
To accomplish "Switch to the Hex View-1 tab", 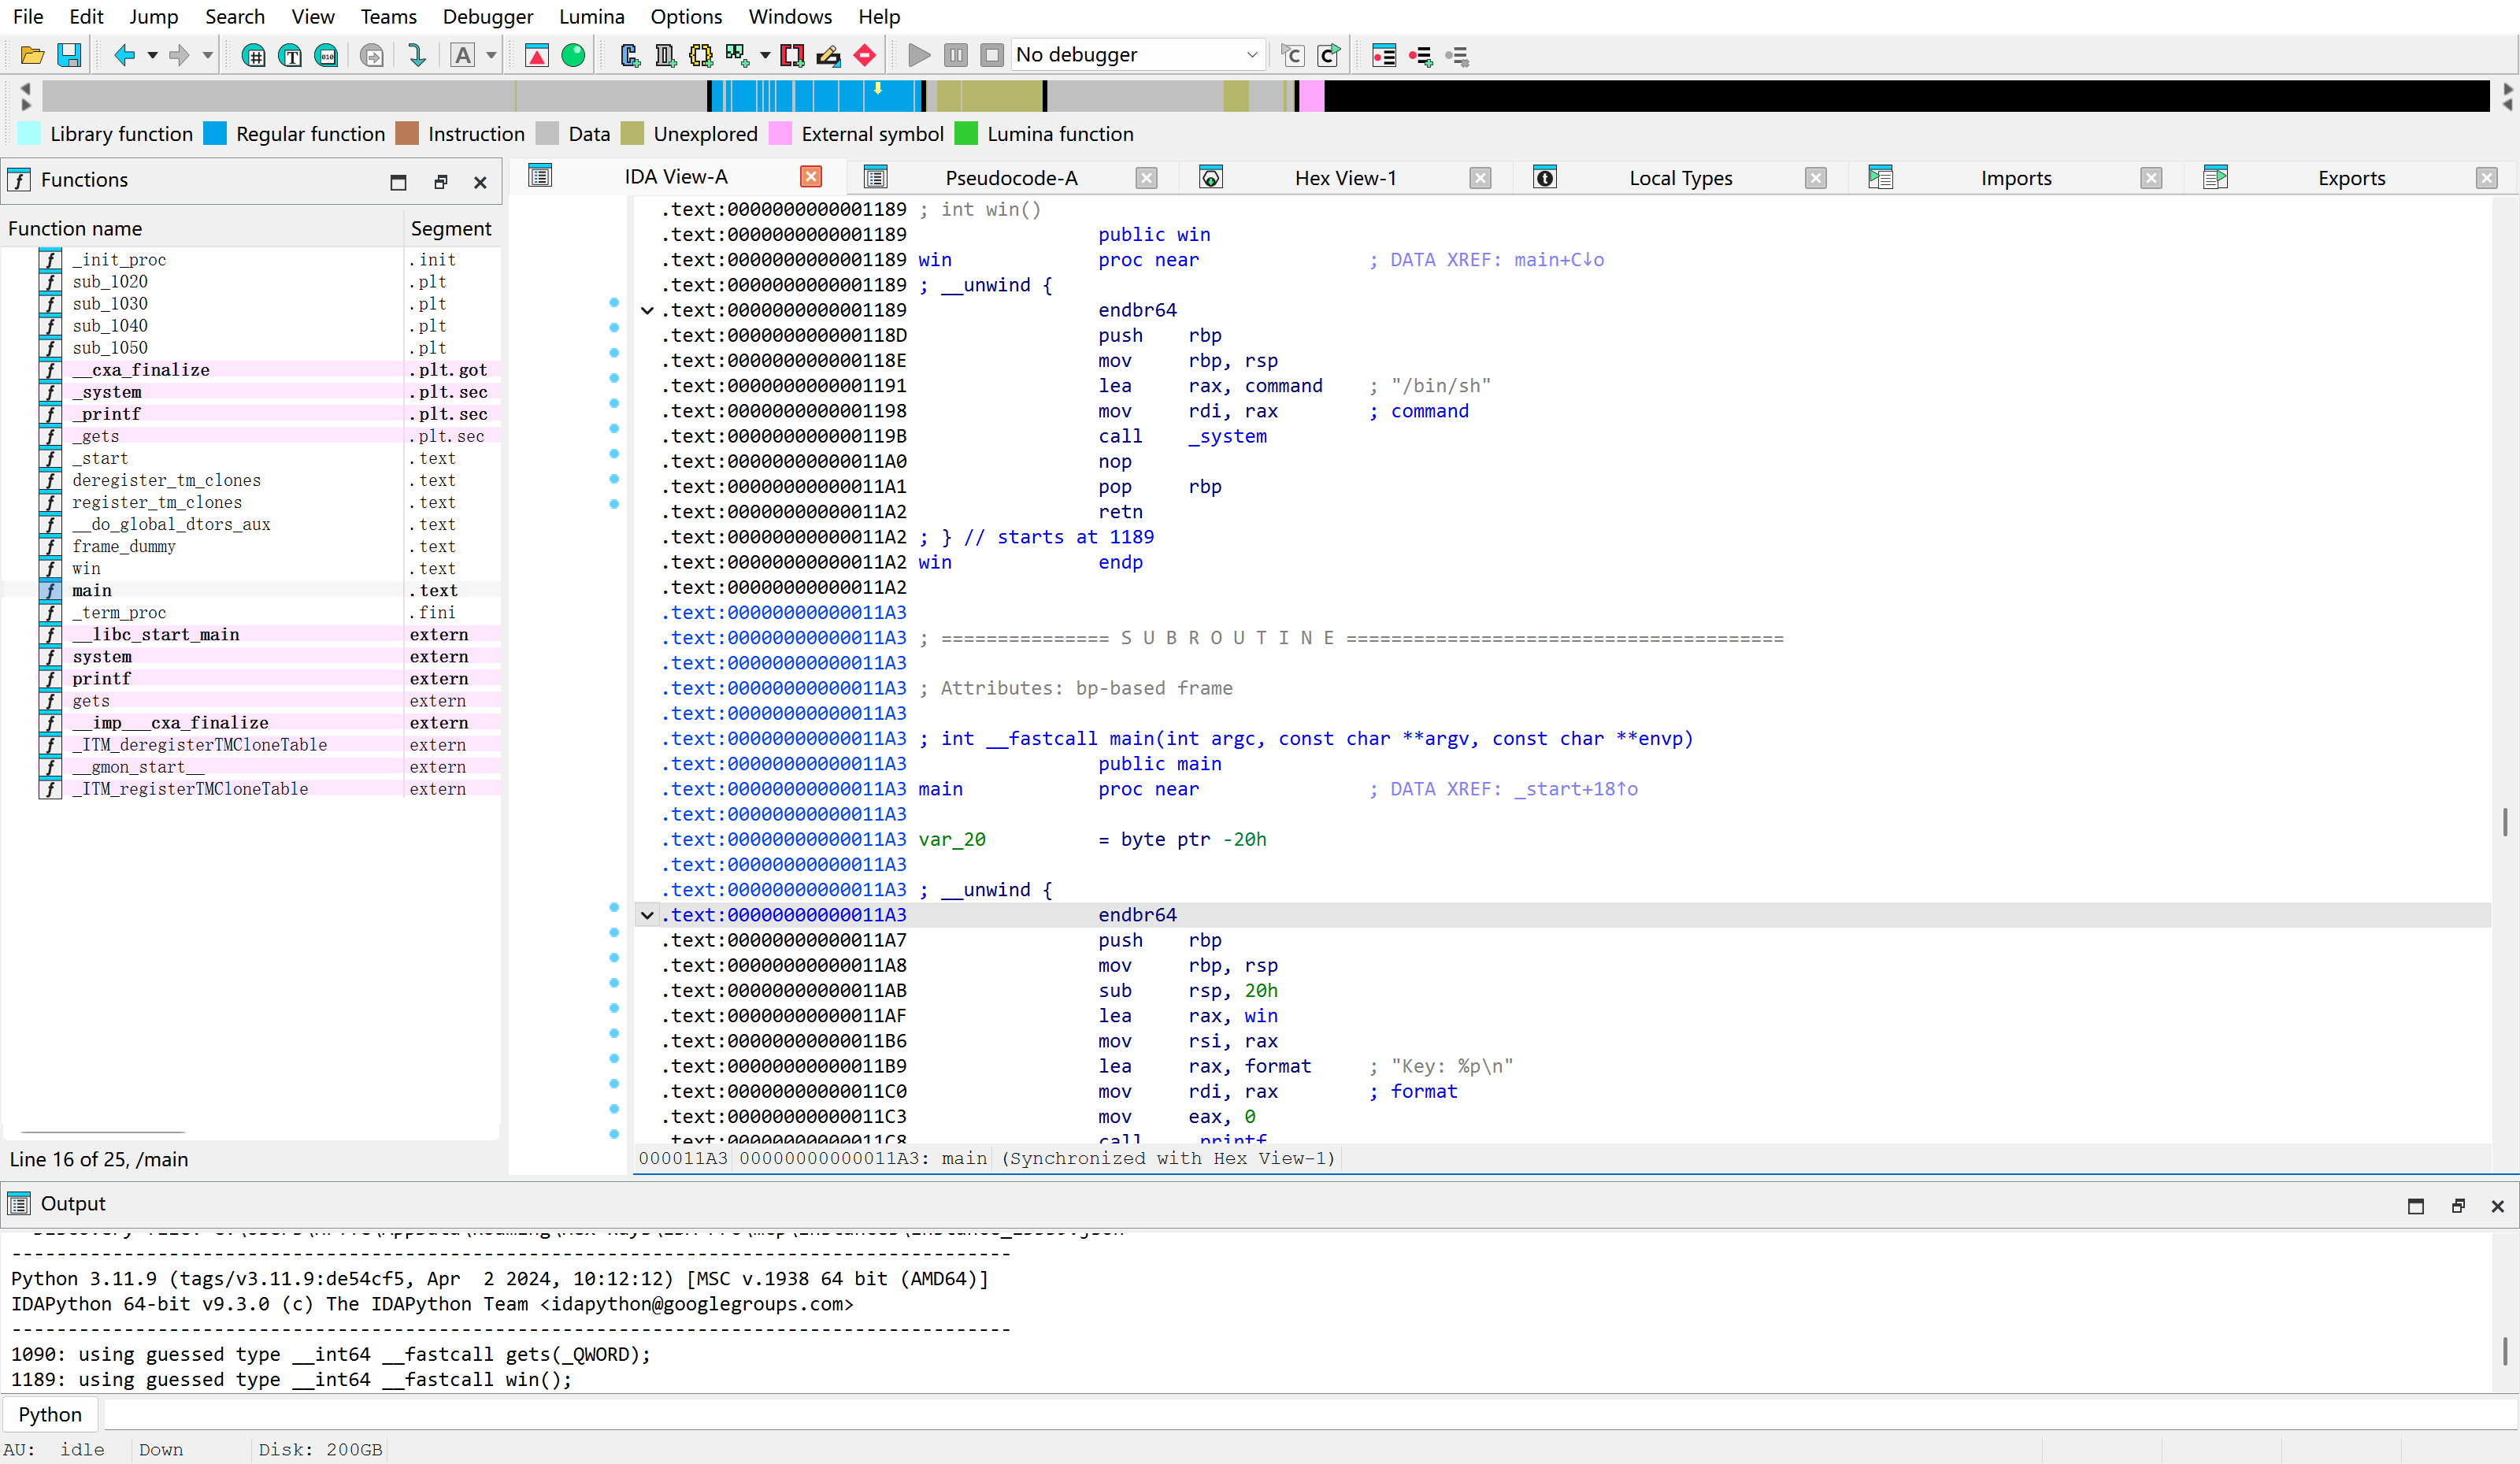I will [1345, 178].
